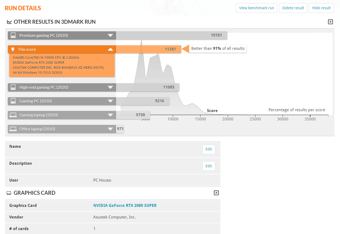Click the Gaming laptop (2020) laptop icon
The image size is (340, 234).
(x=13, y=115)
